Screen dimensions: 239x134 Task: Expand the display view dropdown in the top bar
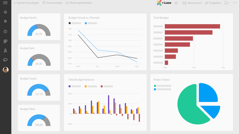(x=227, y=3)
